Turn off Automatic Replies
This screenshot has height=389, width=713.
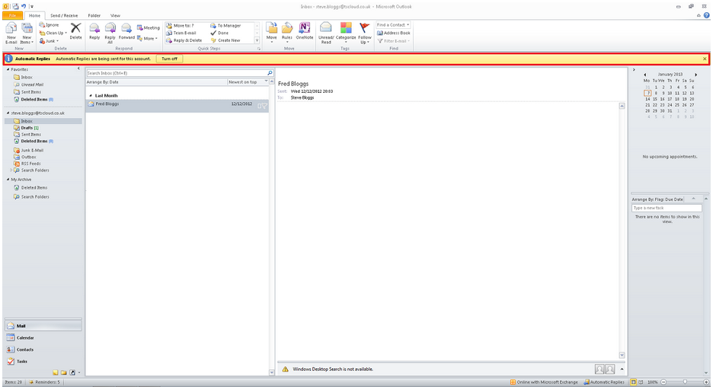point(170,59)
